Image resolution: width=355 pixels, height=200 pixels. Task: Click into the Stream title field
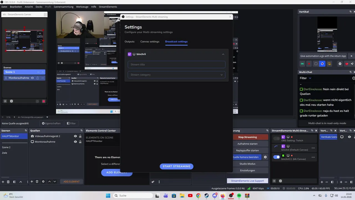click(x=176, y=64)
